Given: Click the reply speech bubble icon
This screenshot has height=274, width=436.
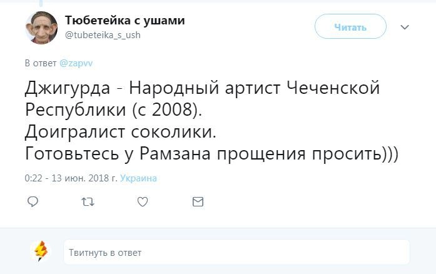Looking at the screenshot, I should (34, 201).
